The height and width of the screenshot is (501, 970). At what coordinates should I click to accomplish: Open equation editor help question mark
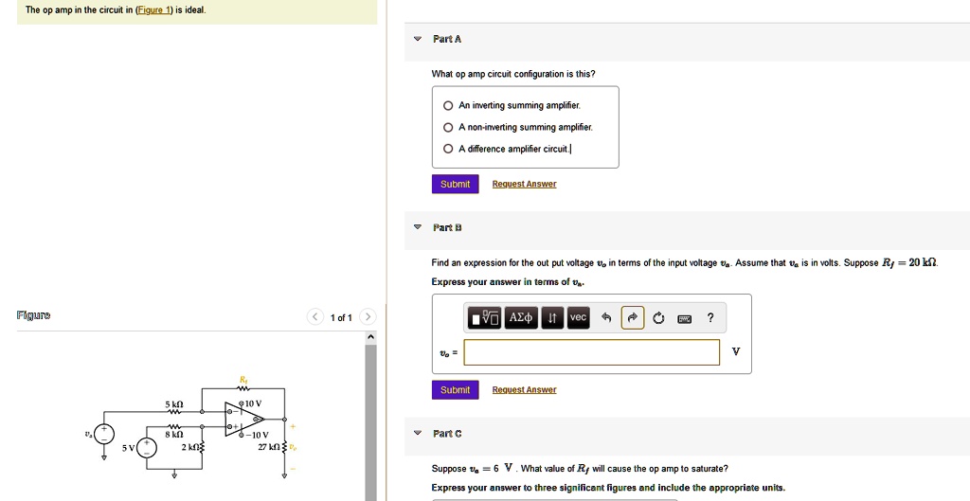click(710, 318)
